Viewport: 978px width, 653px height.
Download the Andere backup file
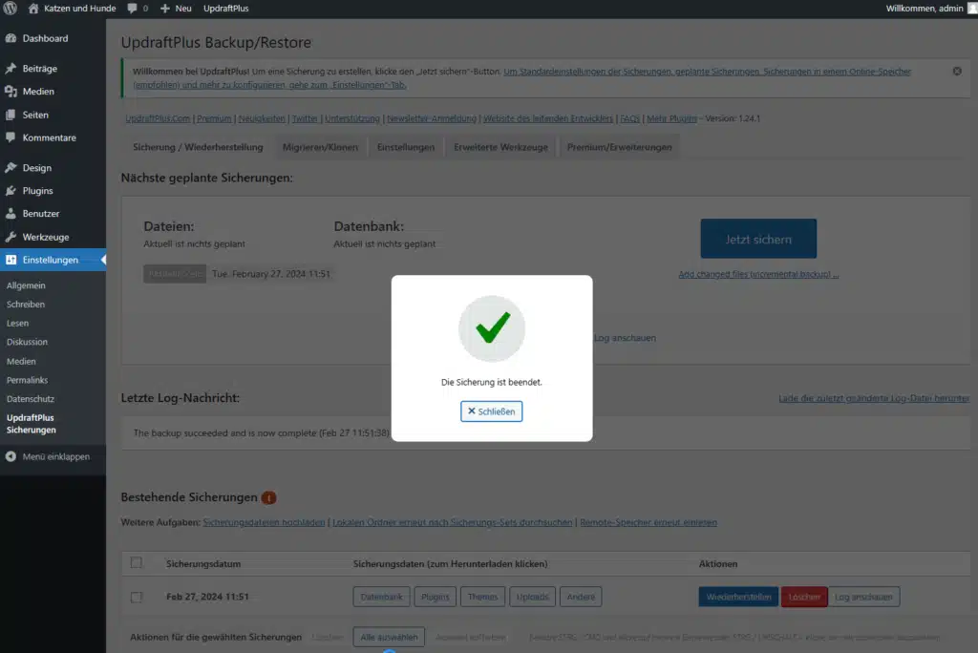click(x=581, y=597)
